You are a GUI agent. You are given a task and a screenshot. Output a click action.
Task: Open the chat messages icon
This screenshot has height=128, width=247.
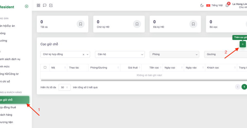45,5
